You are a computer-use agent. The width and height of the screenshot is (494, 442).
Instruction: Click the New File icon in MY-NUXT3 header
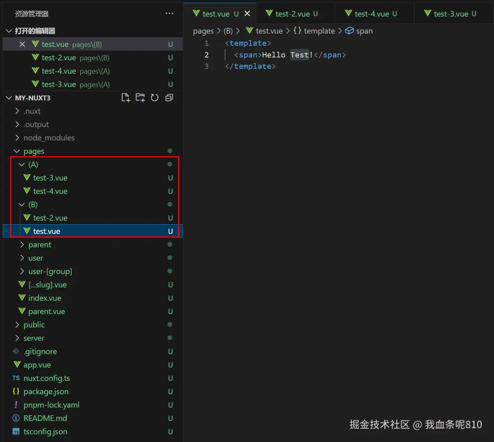pyautogui.click(x=126, y=98)
